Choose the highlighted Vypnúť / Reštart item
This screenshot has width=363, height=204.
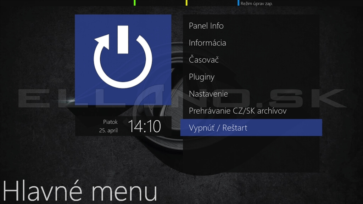pos(251,127)
